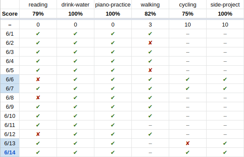The height and width of the screenshot is (157, 244).
Task: Select the cycling red X on 6/13
Action: tap(187, 143)
